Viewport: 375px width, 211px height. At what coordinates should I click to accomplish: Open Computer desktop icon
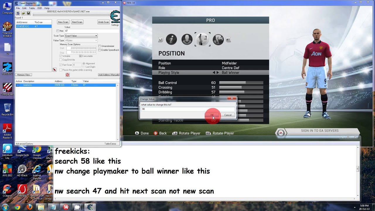coord(7,8)
